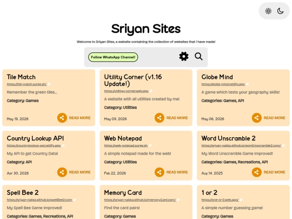The image size is (292, 219).
Task: Open settings gear icon
Action: point(184,56)
